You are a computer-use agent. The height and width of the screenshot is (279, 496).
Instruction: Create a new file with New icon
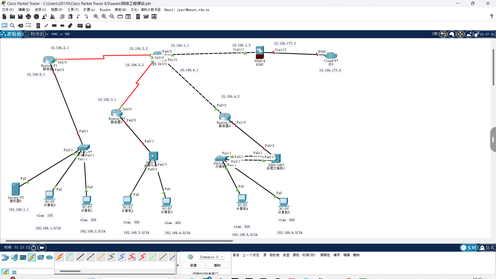(4, 17)
